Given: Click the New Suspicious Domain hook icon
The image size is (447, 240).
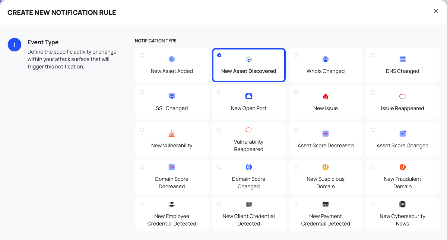Looking at the screenshot, I should [326, 167].
